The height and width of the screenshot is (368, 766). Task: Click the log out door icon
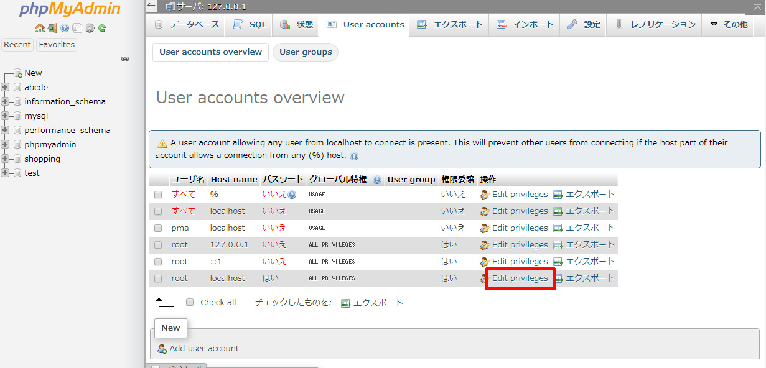tap(52, 28)
